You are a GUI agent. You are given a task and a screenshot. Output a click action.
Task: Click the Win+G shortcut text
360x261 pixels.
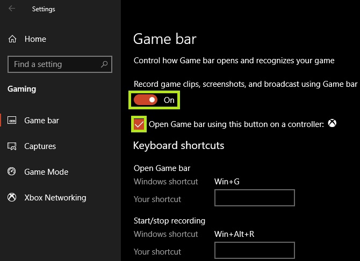(227, 182)
